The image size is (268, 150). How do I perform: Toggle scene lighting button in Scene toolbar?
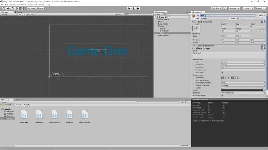pos(24,15)
